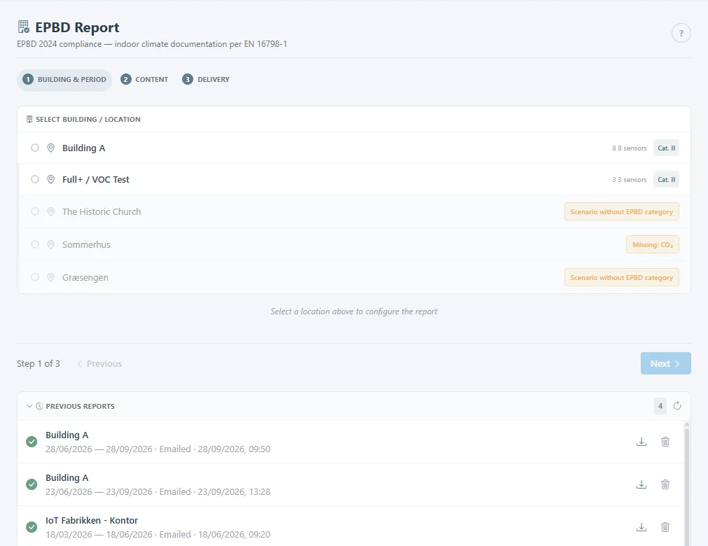
Task: Click the clock icon beside Previous Reports
Action: 39,406
